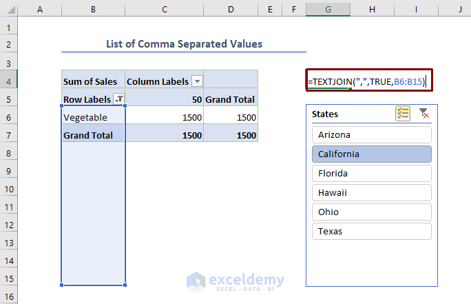
Task: Select Florida in the States slicer
Action: (x=371, y=173)
